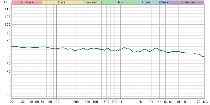210x105 pixels.
Task: Click the 70 SPL axis value
Action: click(8, 71)
